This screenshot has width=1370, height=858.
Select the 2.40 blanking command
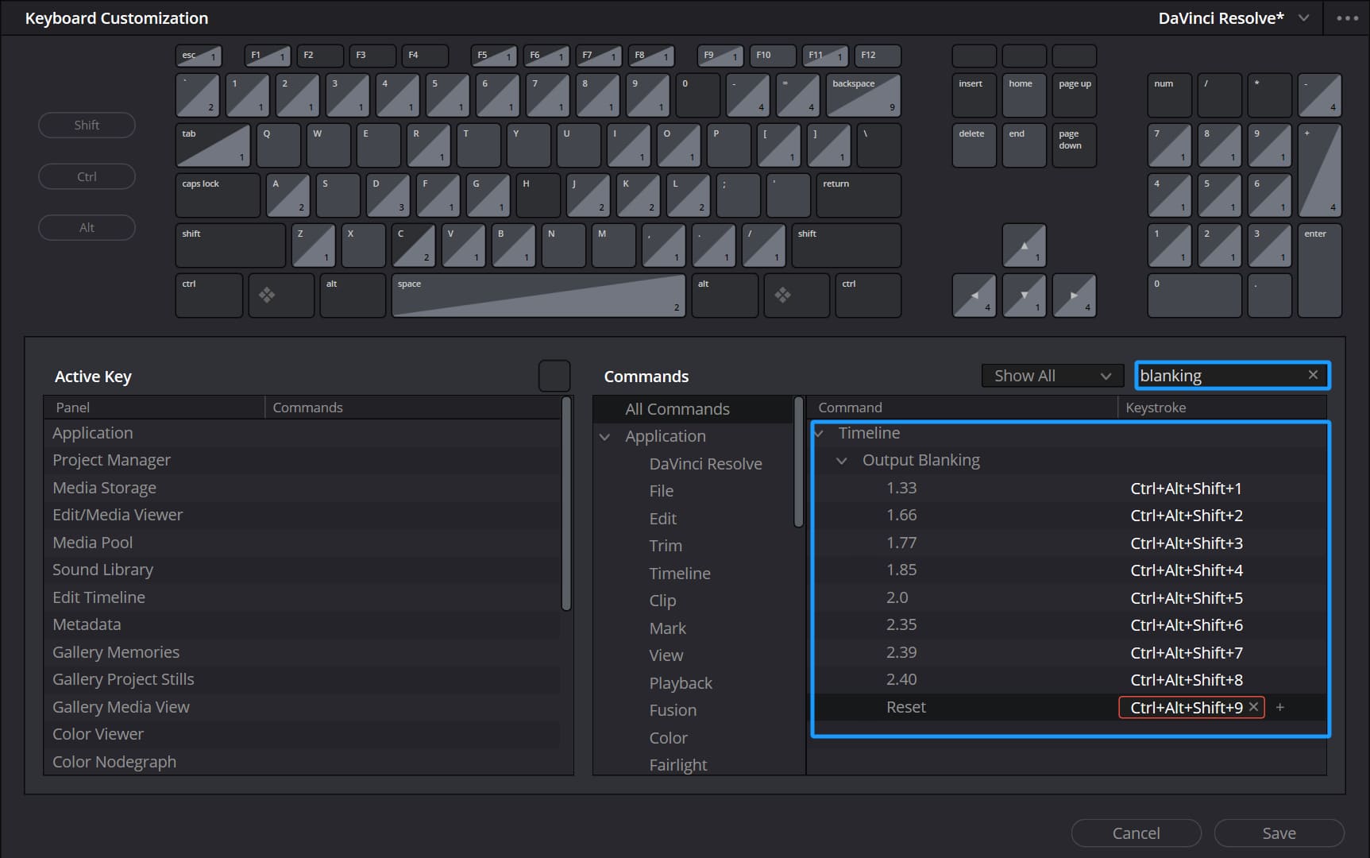pyautogui.click(x=901, y=680)
